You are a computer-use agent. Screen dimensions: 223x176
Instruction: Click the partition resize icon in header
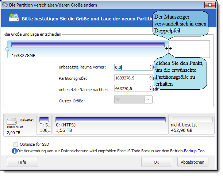click(x=14, y=17)
